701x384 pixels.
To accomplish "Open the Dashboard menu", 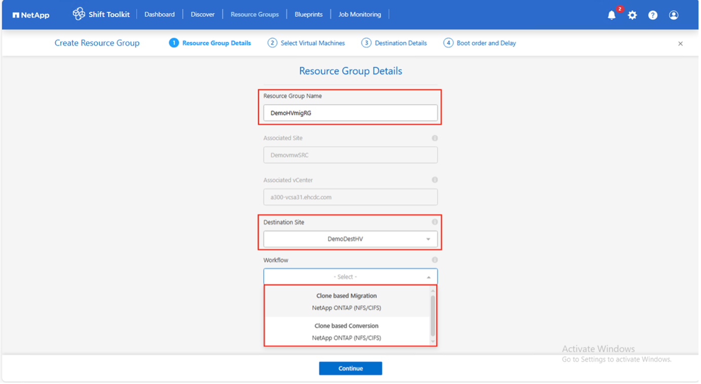I will click(160, 15).
